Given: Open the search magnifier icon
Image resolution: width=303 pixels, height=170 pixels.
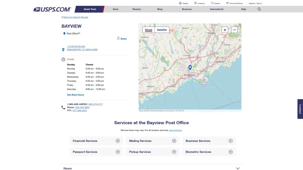Looking at the screenshot, I should [259, 9].
